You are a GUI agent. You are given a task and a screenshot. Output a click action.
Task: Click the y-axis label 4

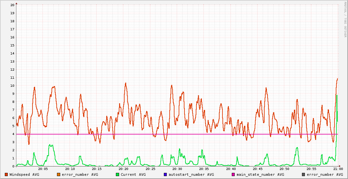click(13, 134)
